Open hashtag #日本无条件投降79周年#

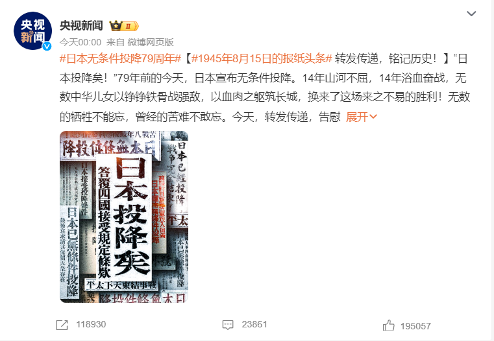click(120, 58)
